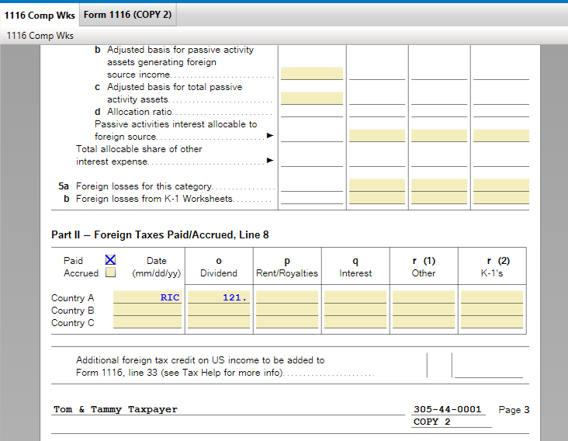Select Country A Dividend amount 121.

click(219, 297)
